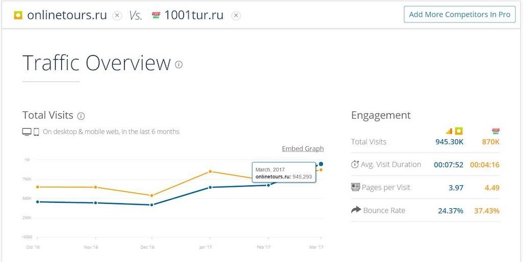Click the 3.97 pages per visit value
523x262 pixels.
tap(456, 187)
